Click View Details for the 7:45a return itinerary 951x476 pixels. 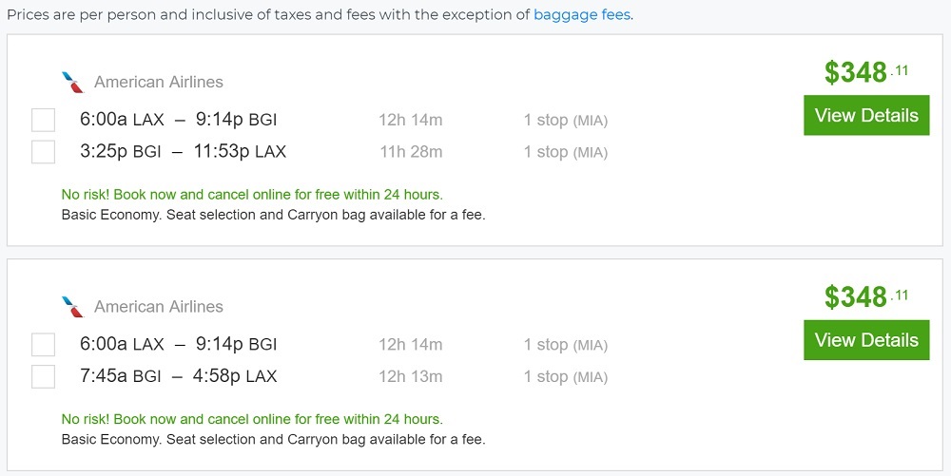pyautogui.click(x=865, y=340)
